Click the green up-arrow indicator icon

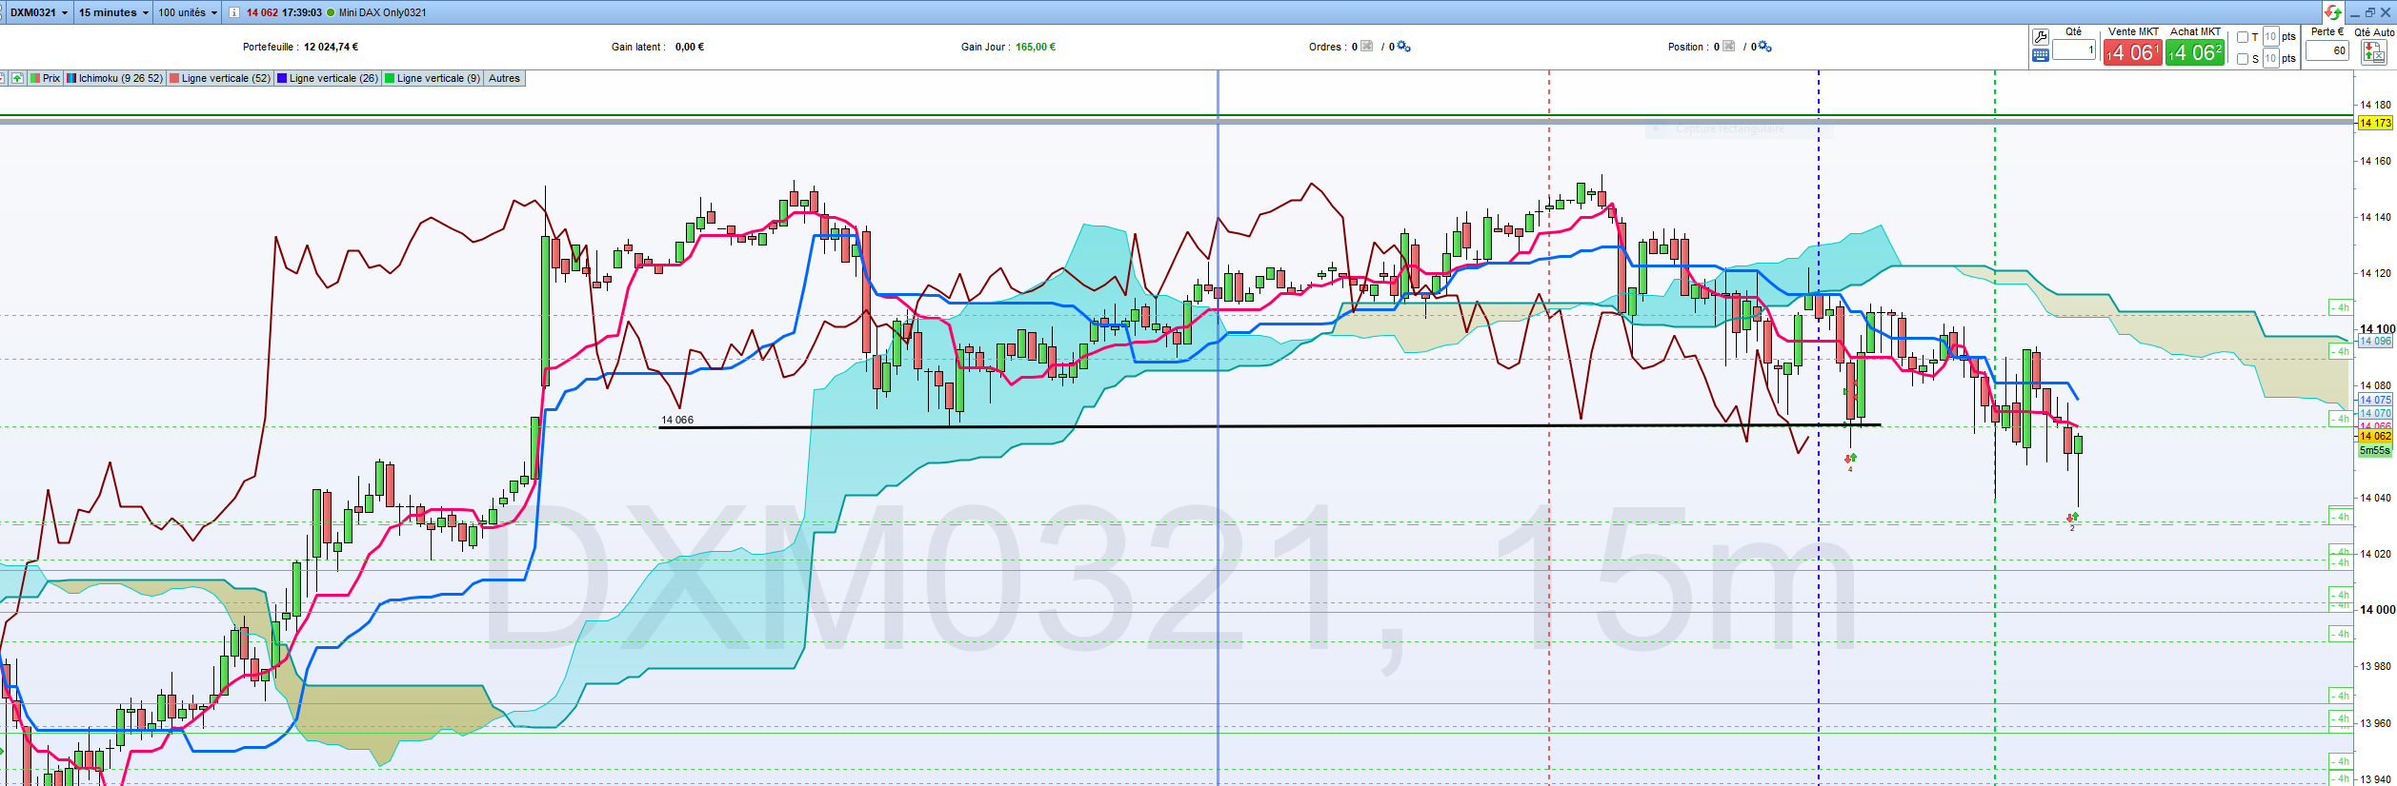point(17,78)
